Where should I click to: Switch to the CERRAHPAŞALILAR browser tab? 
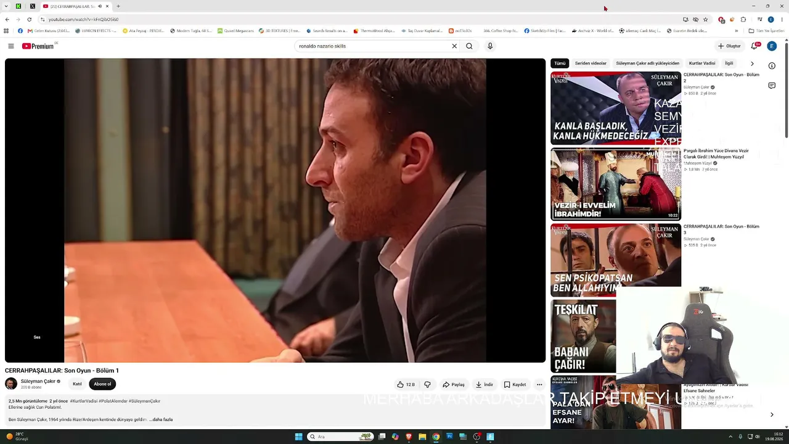[75, 6]
